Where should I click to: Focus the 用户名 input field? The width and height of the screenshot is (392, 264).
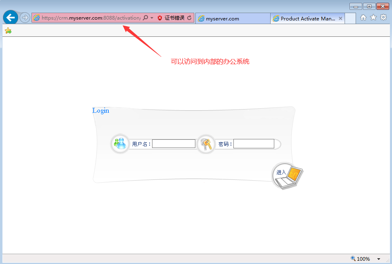[x=174, y=144]
